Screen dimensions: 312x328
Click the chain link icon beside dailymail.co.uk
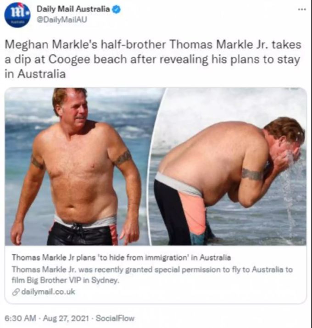click(x=15, y=292)
